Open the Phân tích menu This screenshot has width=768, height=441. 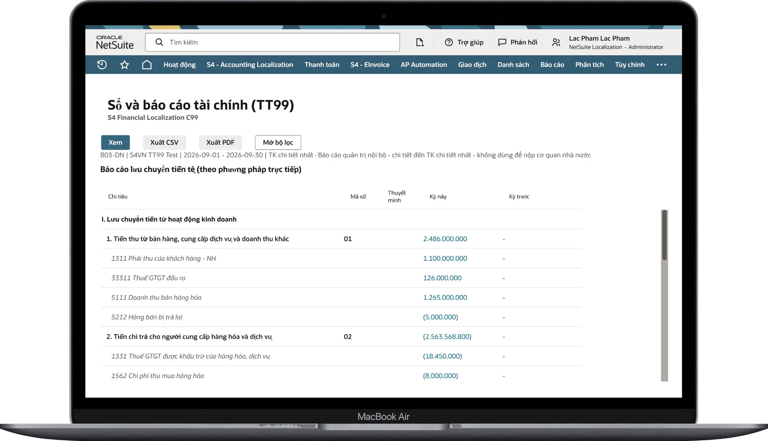[x=590, y=65]
